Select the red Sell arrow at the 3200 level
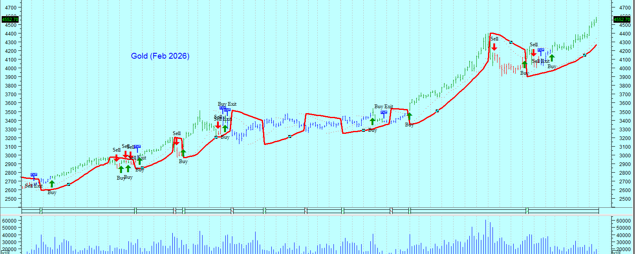Viewport: 635px width, 254px height. (176, 141)
